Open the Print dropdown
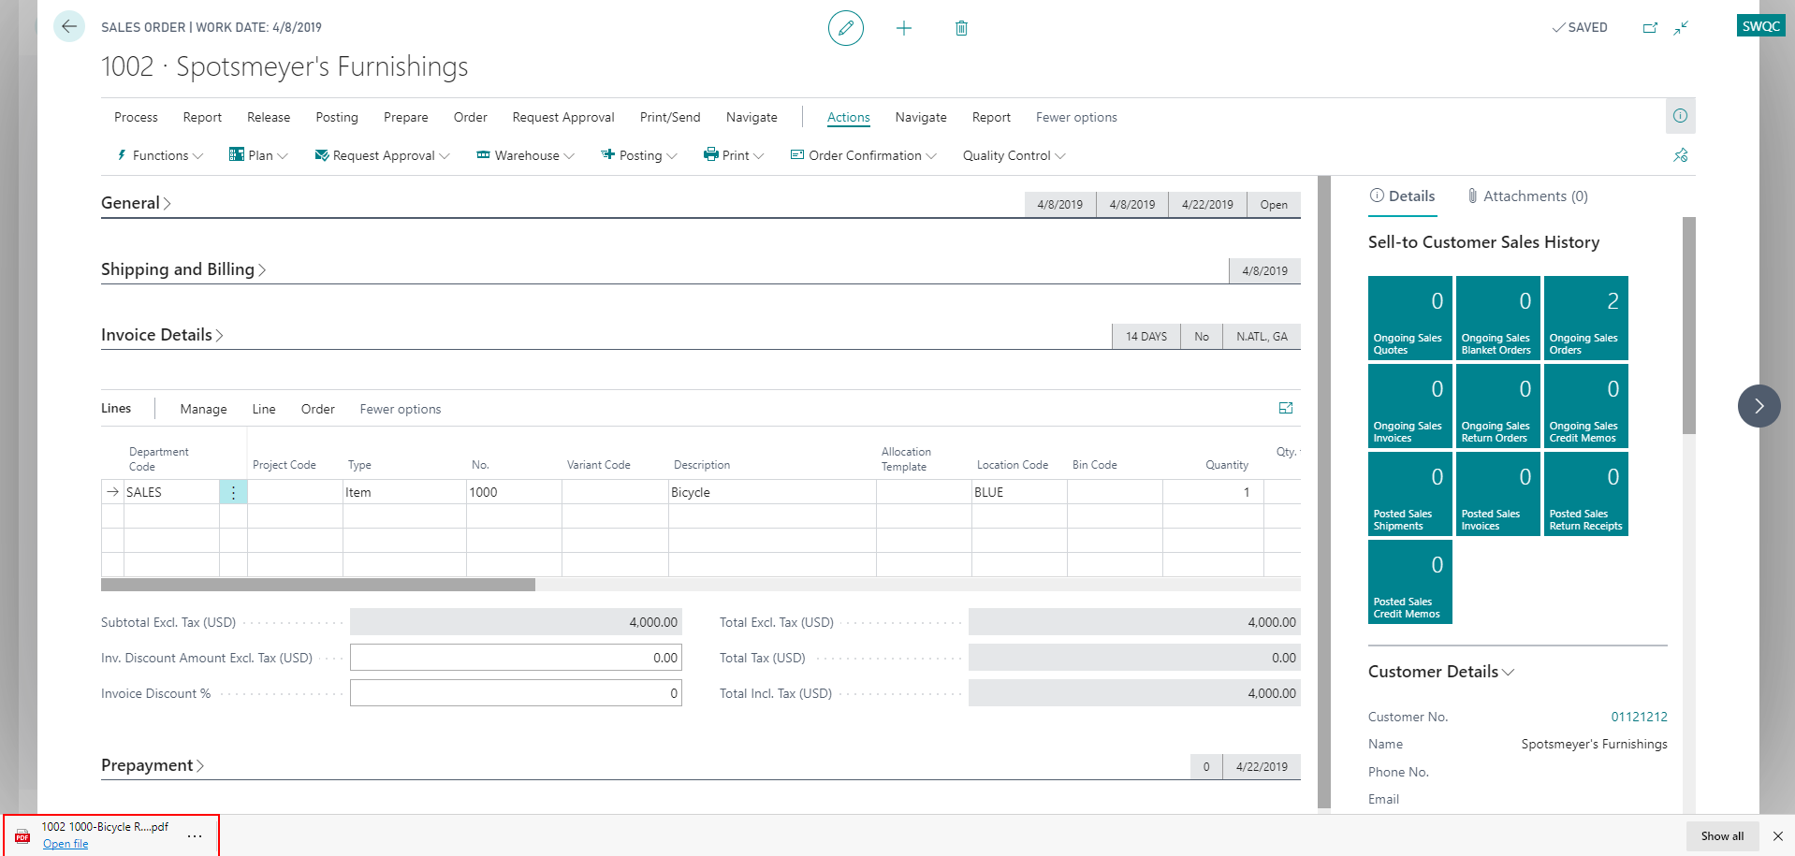This screenshot has width=1795, height=856. coord(735,155)
